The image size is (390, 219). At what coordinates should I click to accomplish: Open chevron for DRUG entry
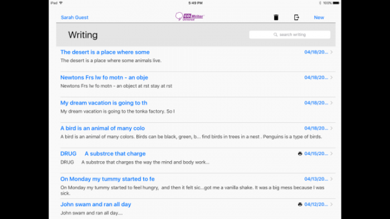(331, 153)
